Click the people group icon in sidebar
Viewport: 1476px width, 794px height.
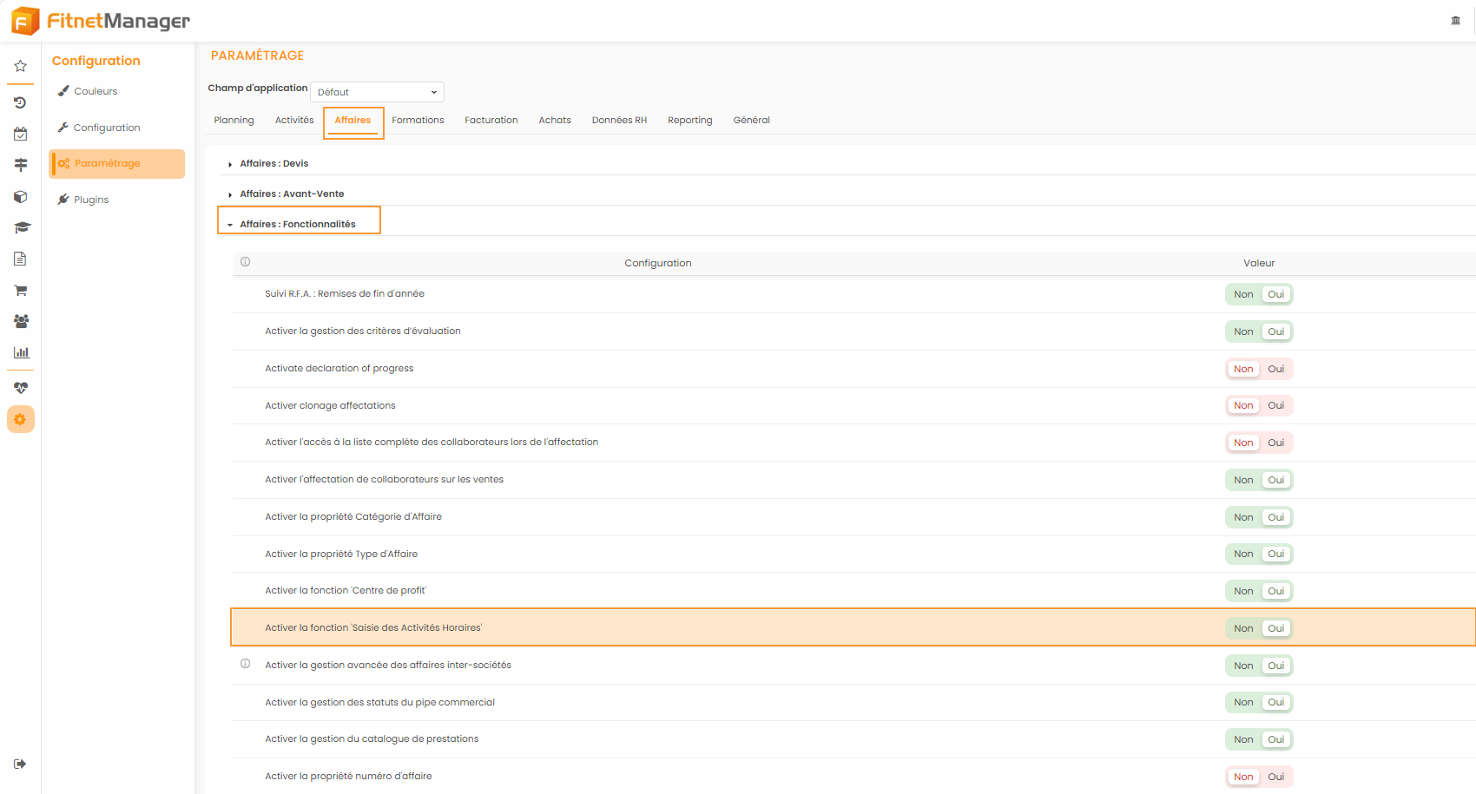(x=21, y=321)
